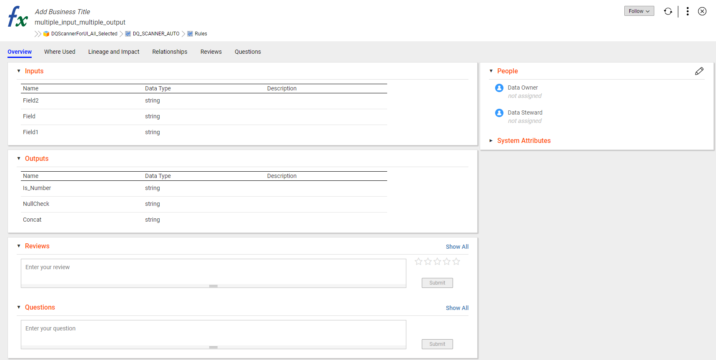716x360 pixels.
Task: Rate five stars in Reviews
Action: (x=456, y=261)
